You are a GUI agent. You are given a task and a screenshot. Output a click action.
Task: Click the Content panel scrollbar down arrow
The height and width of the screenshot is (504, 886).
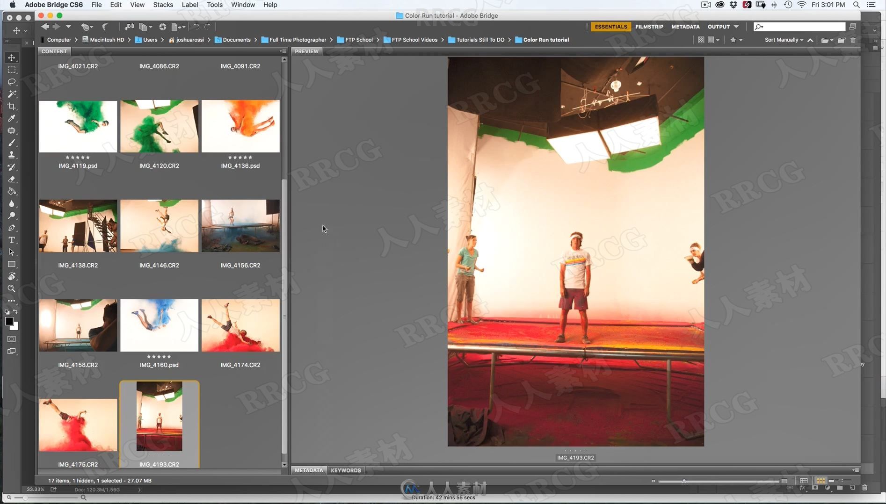click(284, 465)
